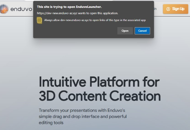The image size is (190, 130).
Task: Click the Sign Up button
Action: coord(176,9)
